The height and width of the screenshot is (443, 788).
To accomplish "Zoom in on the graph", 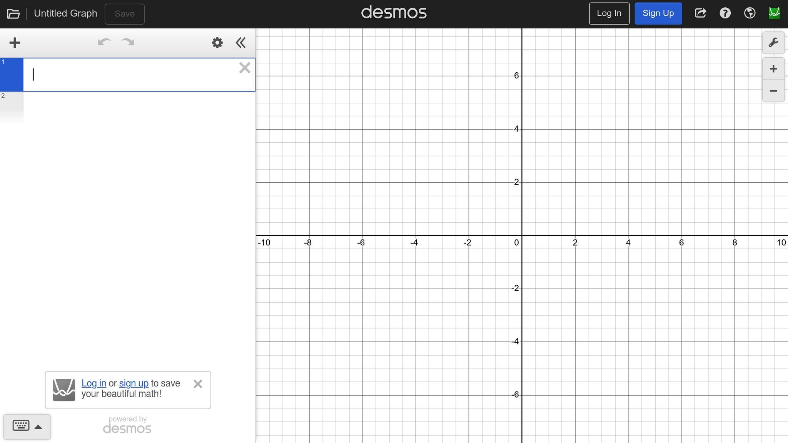I will tap(773, 68).
